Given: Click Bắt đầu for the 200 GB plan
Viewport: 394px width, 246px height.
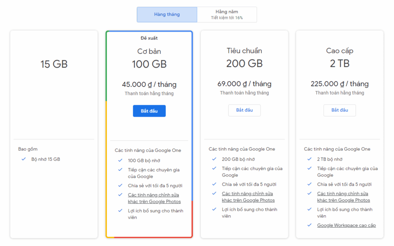Looking at the screenshot, I should pyautogui.click(x=244, y=110).
